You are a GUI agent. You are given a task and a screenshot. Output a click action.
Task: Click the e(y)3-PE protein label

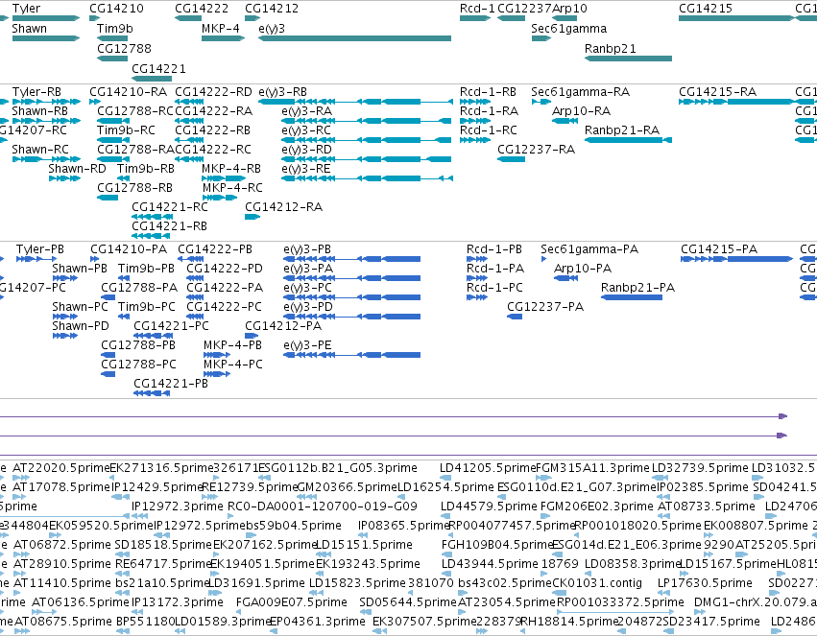[307, 345]
